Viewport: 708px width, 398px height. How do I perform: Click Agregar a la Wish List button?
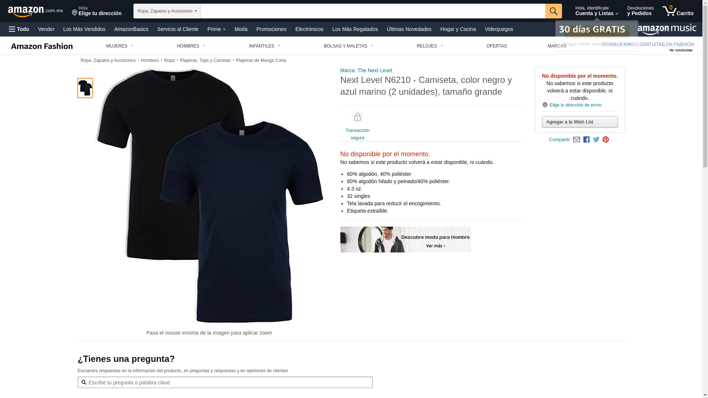point(580,122)
